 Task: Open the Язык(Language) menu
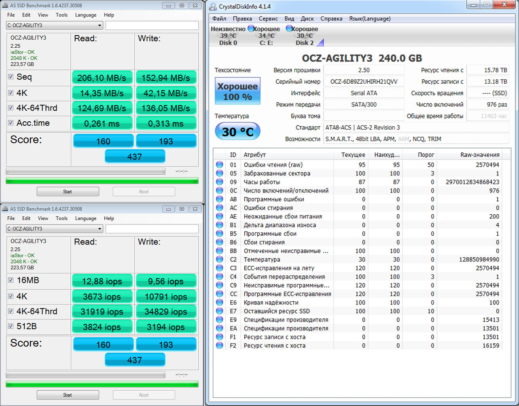click(x=370, y=19)
